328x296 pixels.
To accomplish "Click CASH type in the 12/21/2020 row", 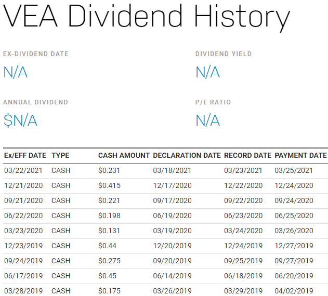I will coord(61,185).
